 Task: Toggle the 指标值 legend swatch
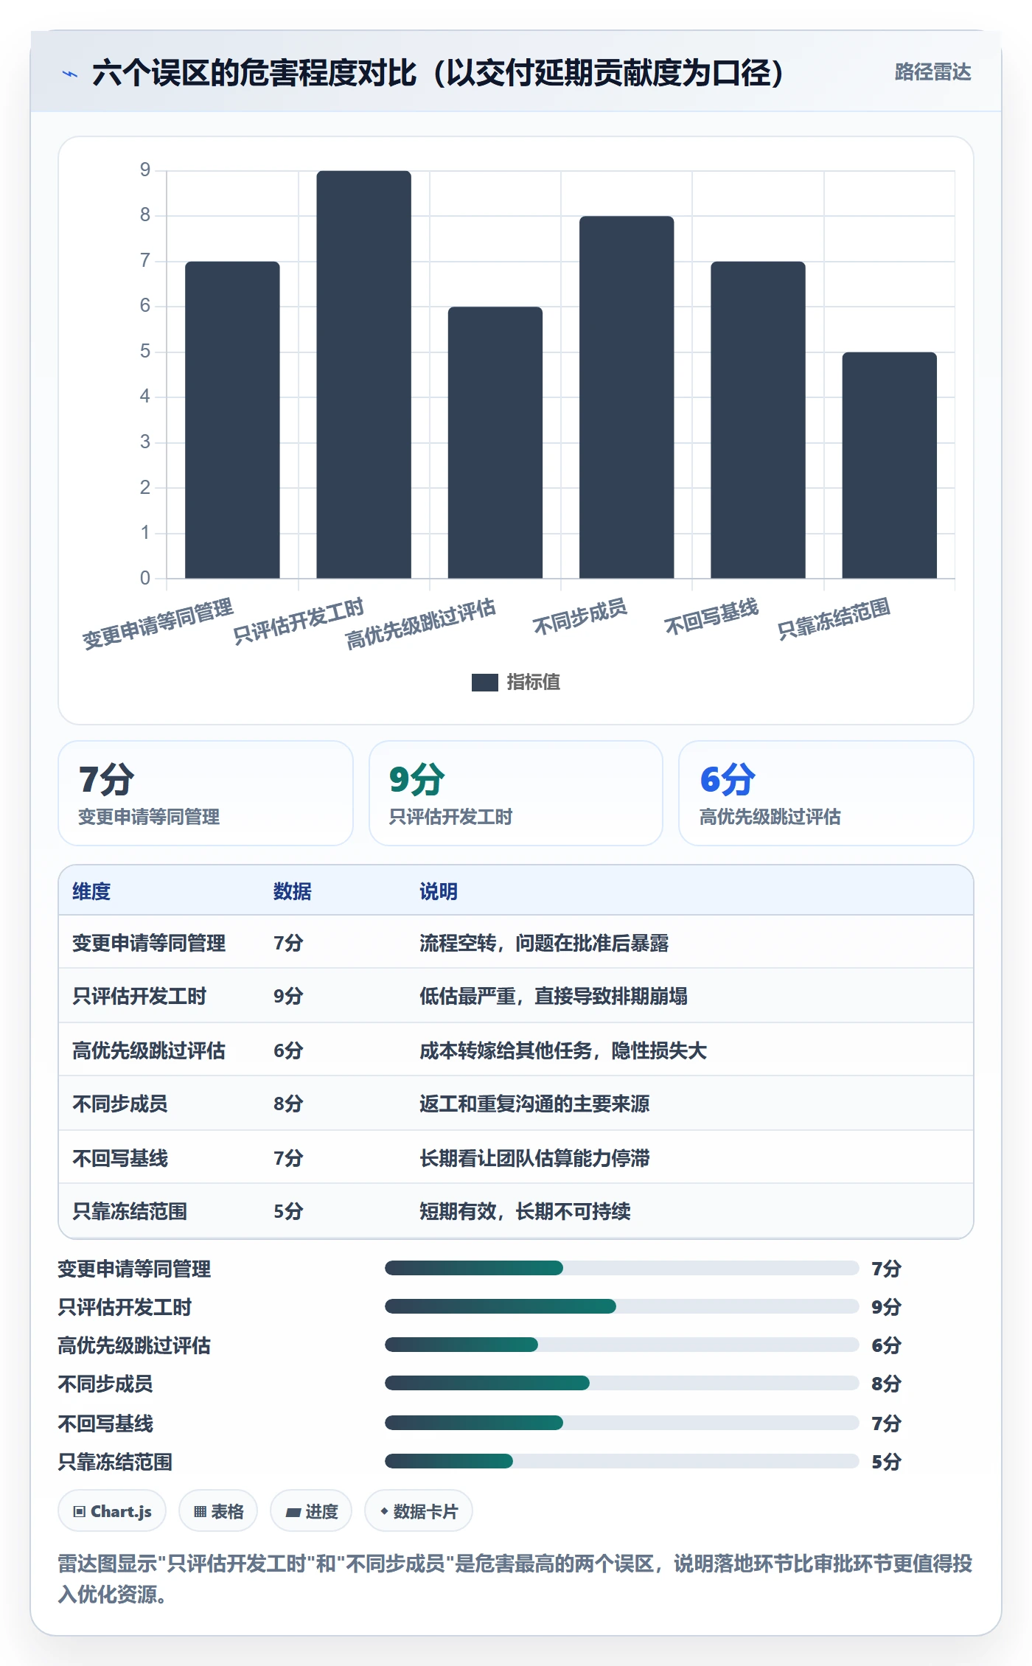(x=484, y=683)
